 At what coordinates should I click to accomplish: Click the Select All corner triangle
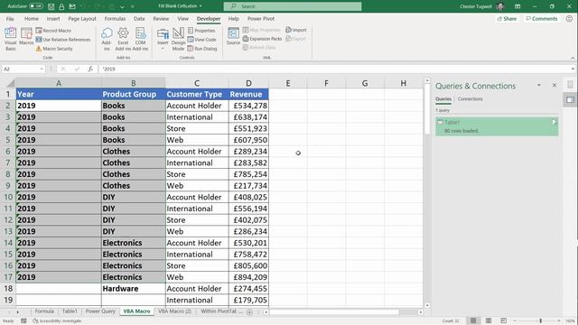pyautogui.click(x=11, y=83)
